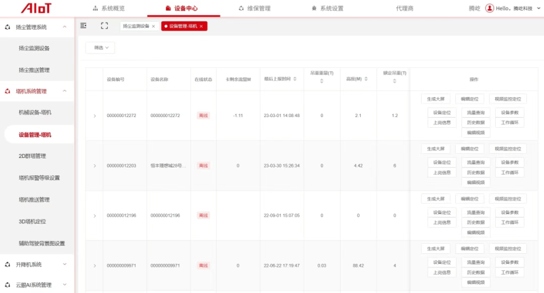The height and width of the screenshot is (293, 544).
Task: Click the user avatar icon
Action: coord(489,8)
